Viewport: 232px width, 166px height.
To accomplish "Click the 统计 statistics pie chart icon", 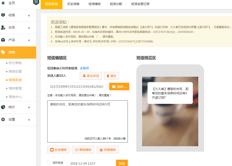I will pos(3,107).
